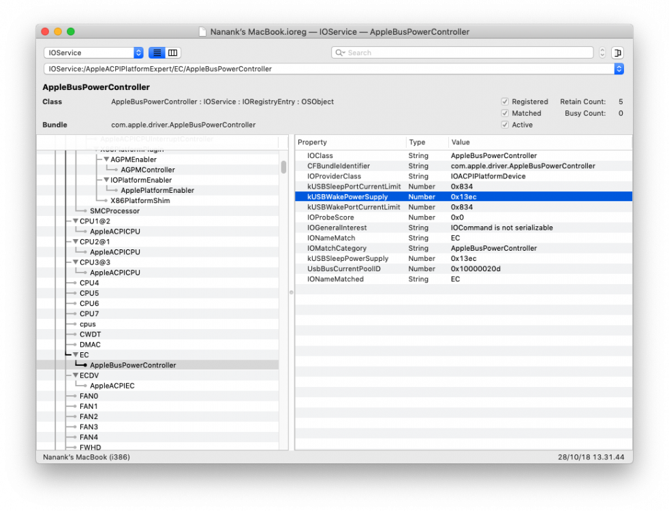The width and height of the screenshot is (669, 511).
Task: Select the FAN2 tree item
Action: (x=89, y=416)
